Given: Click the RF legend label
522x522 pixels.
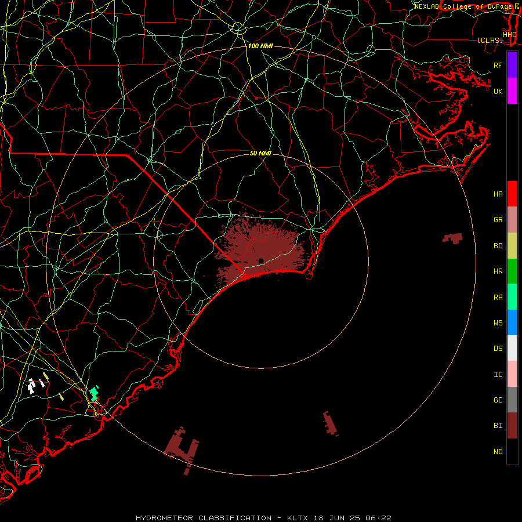Looking at the screenshot, I should point(498,65).
